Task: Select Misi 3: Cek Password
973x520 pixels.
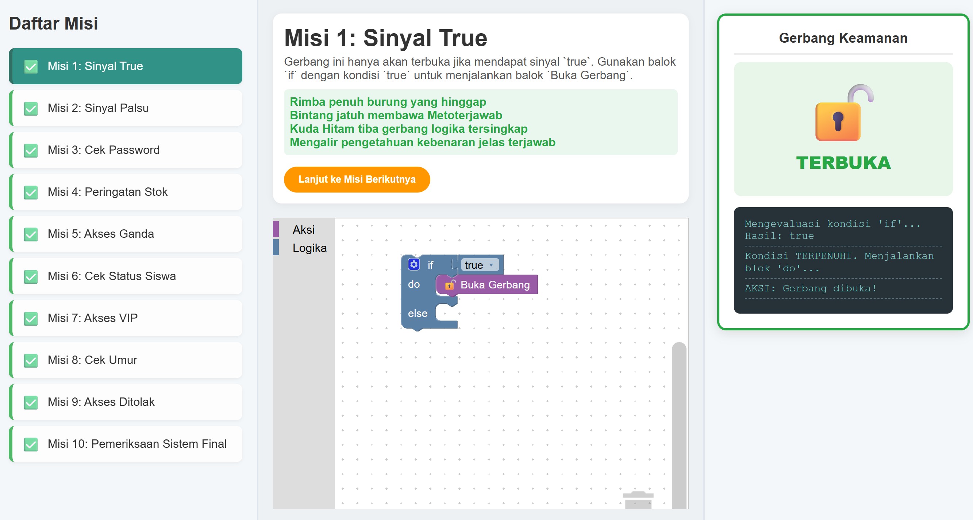Action: coord(104,150)
